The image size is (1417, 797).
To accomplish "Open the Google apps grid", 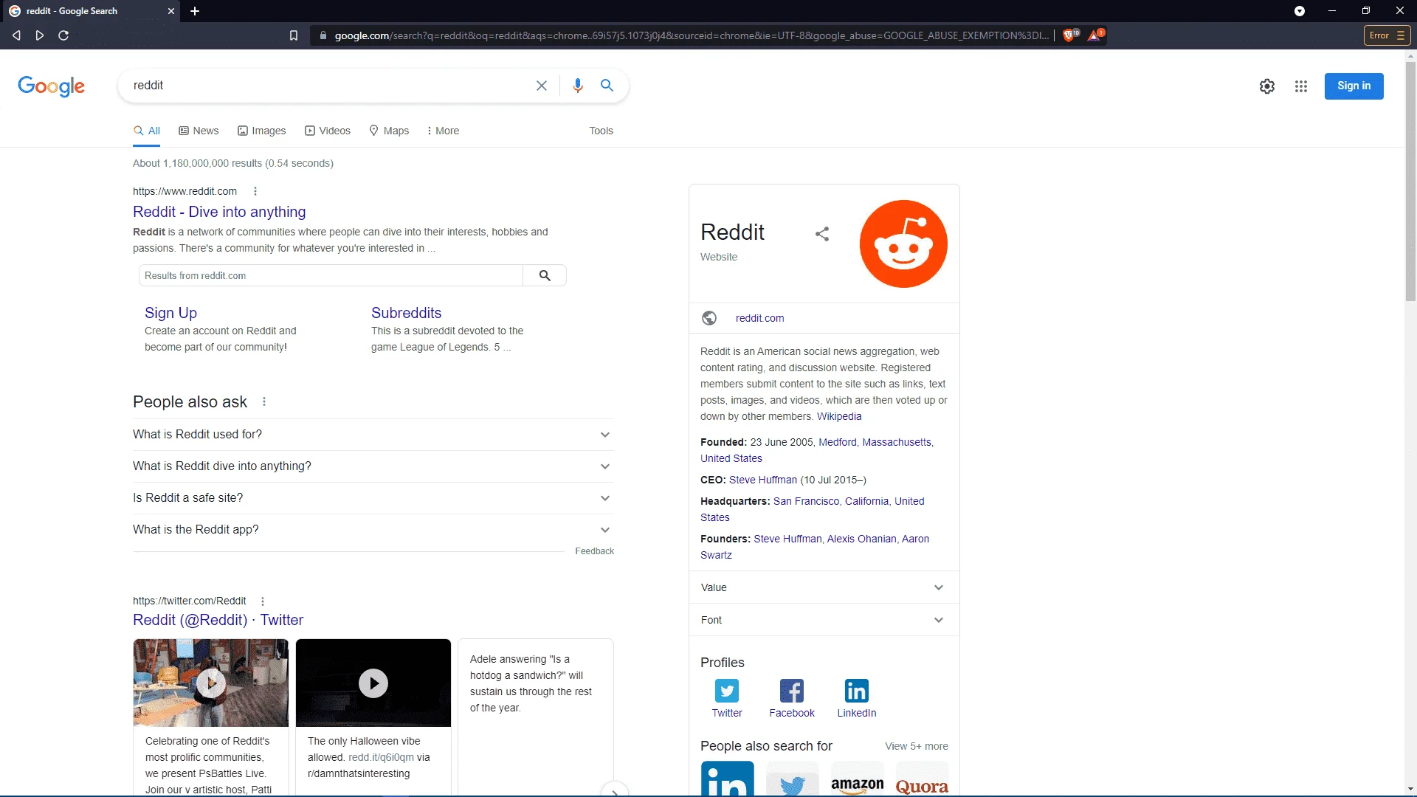I will point(1301,86).
